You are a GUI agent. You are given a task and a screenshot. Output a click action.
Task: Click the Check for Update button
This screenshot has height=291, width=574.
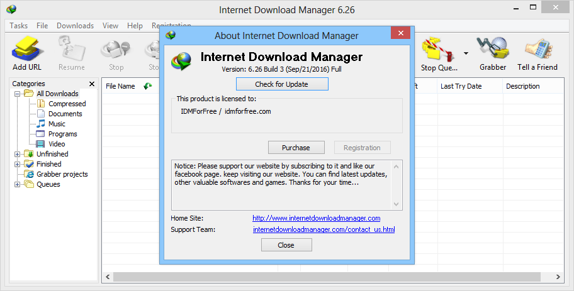point(282,84)
